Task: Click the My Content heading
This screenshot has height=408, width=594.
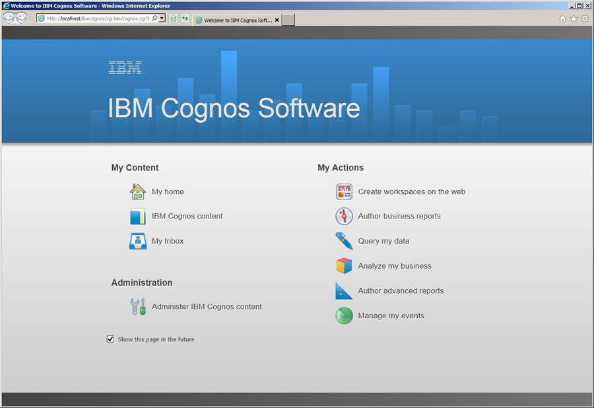Action: click(135, 168)
